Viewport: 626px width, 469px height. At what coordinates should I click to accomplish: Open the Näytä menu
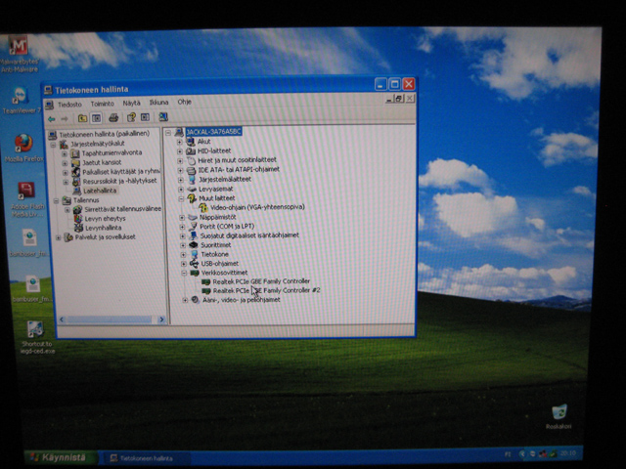[x=131, y=103]
